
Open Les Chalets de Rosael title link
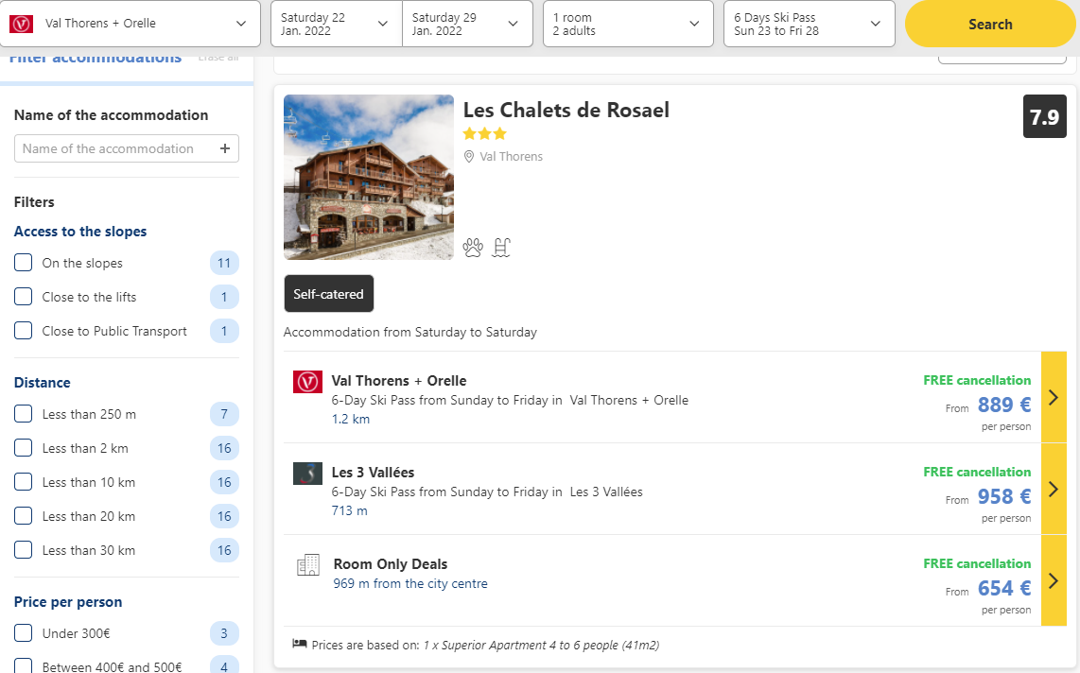[566, 110]
